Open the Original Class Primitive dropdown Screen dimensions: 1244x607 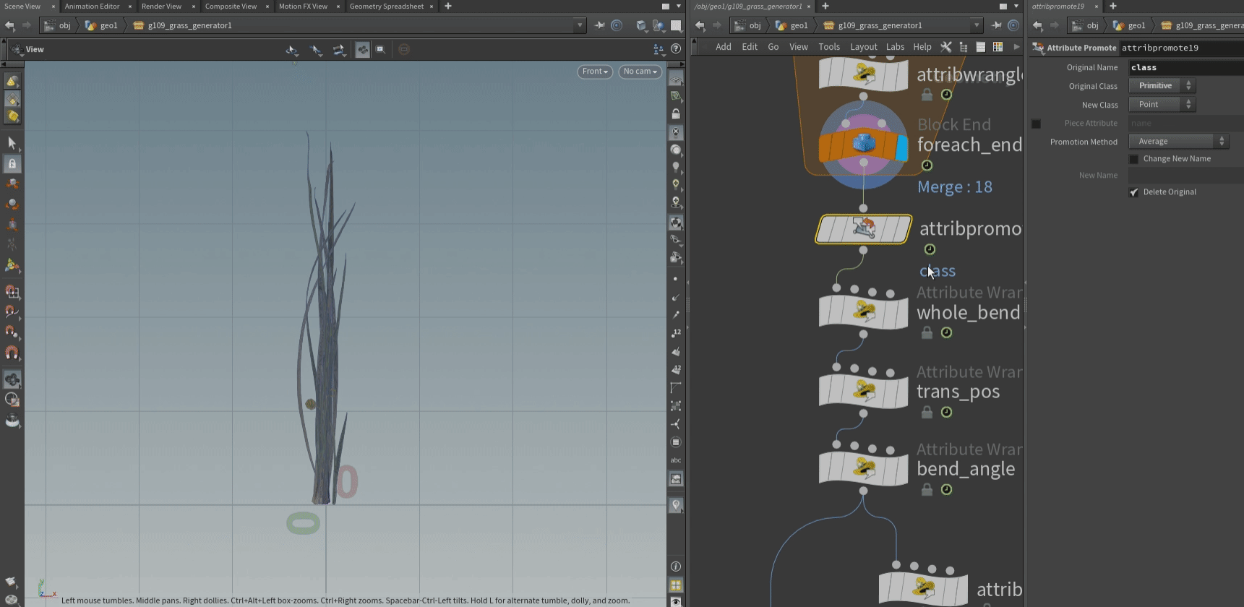pos(1162,86)
